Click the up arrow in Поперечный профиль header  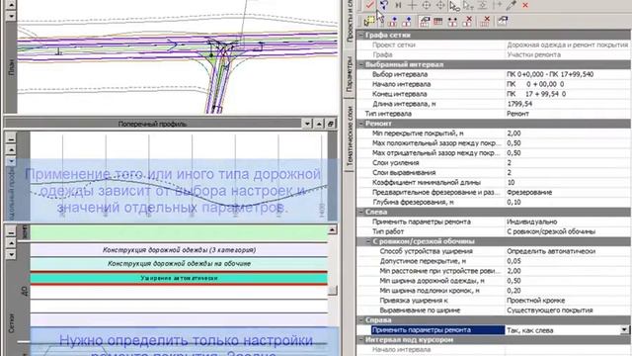point(319,124)
